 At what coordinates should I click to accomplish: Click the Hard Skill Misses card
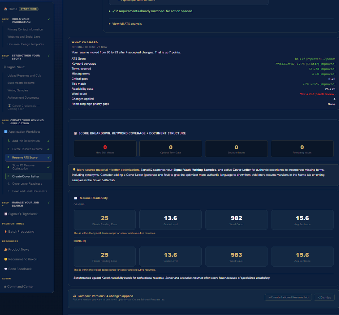(105, 149)
